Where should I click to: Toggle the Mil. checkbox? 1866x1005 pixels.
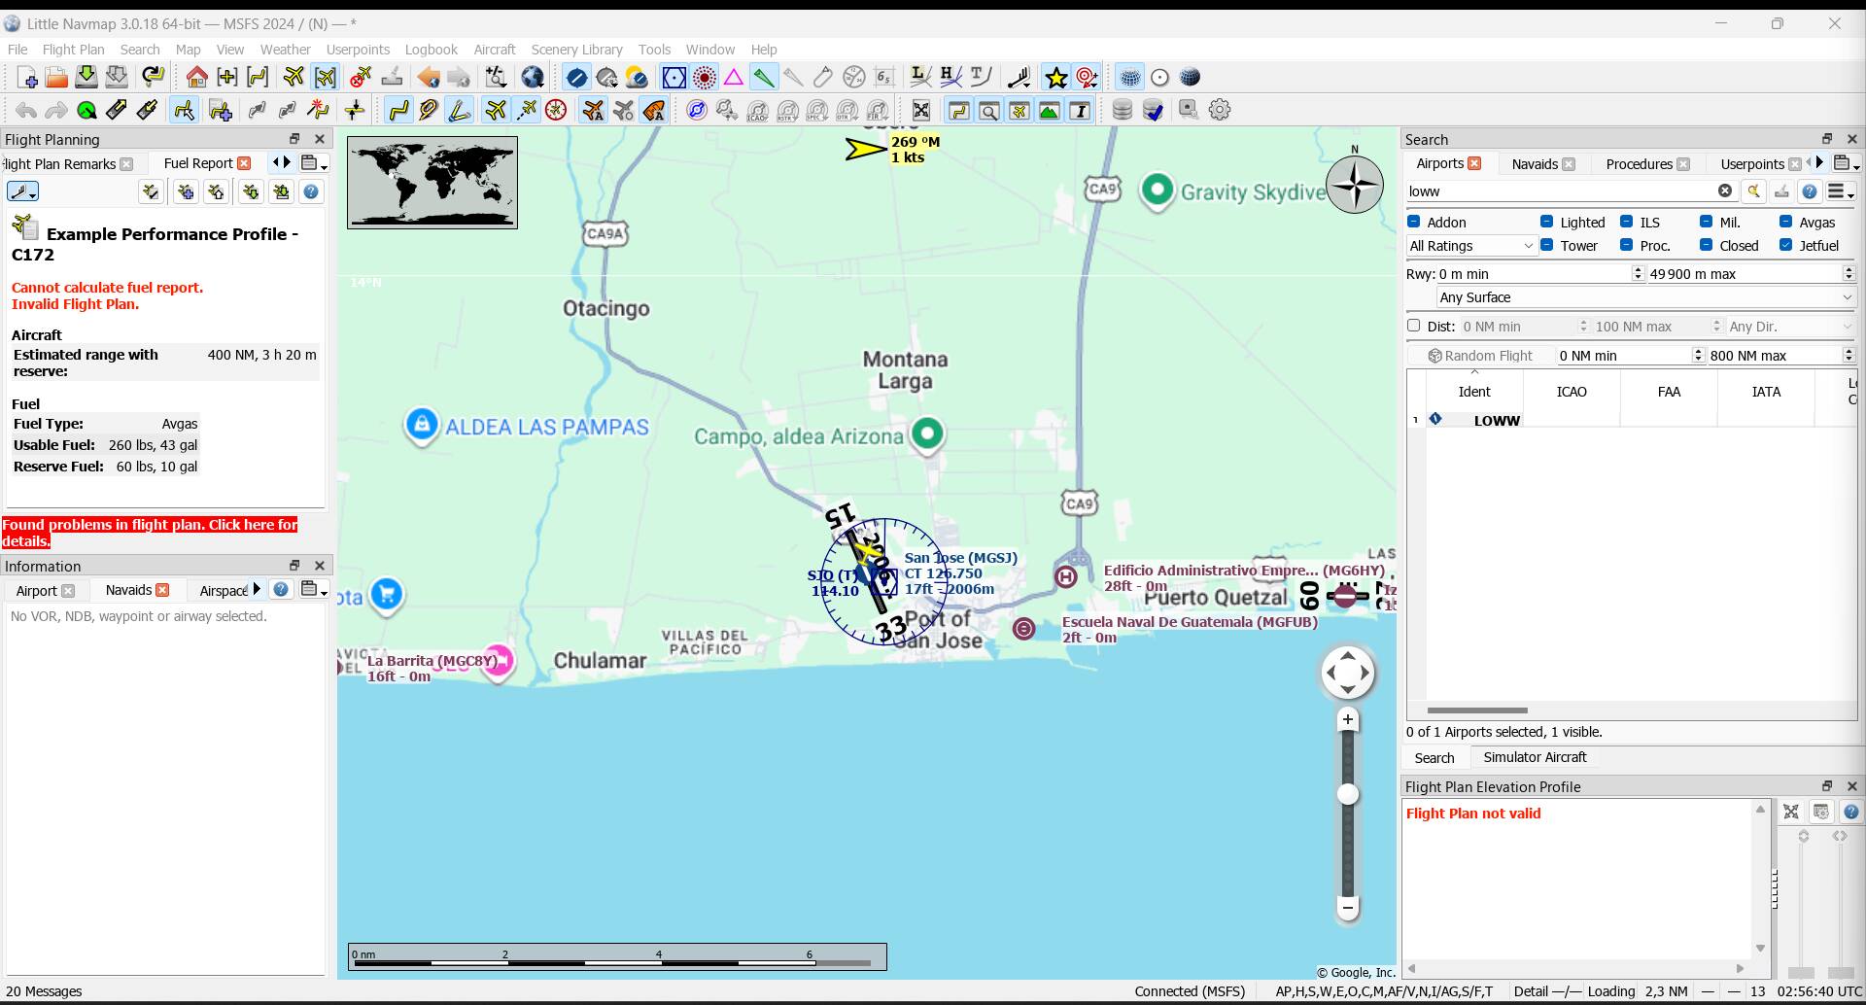point(1706,222)
